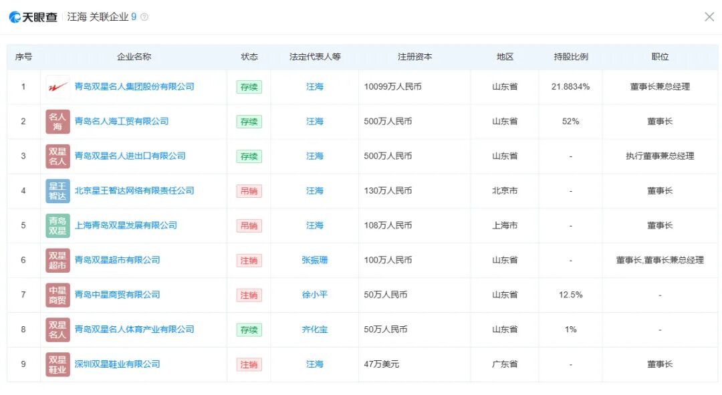
Task: Open 北京星王智达网络有限责任公司 link
Action: pyautogui.click(x=134, y=190)
